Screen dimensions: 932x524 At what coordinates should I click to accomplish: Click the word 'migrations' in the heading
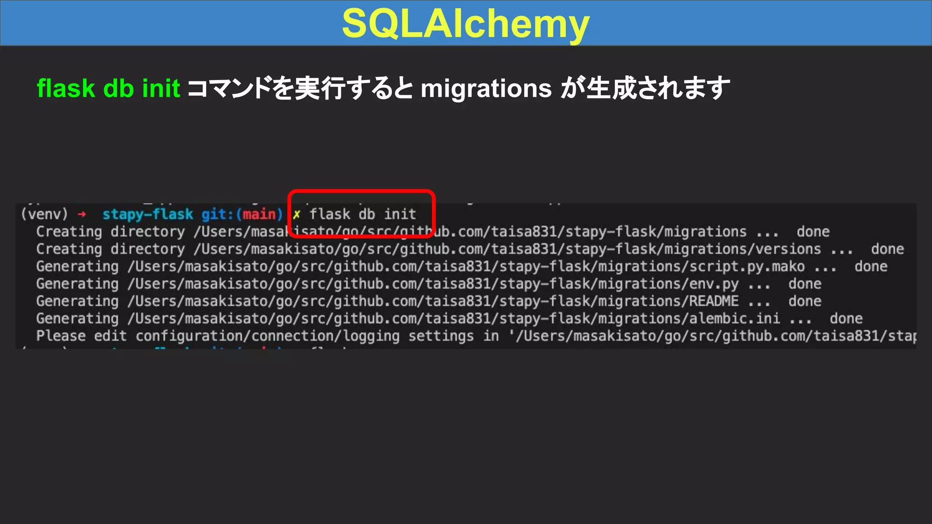tap(486, 88)
